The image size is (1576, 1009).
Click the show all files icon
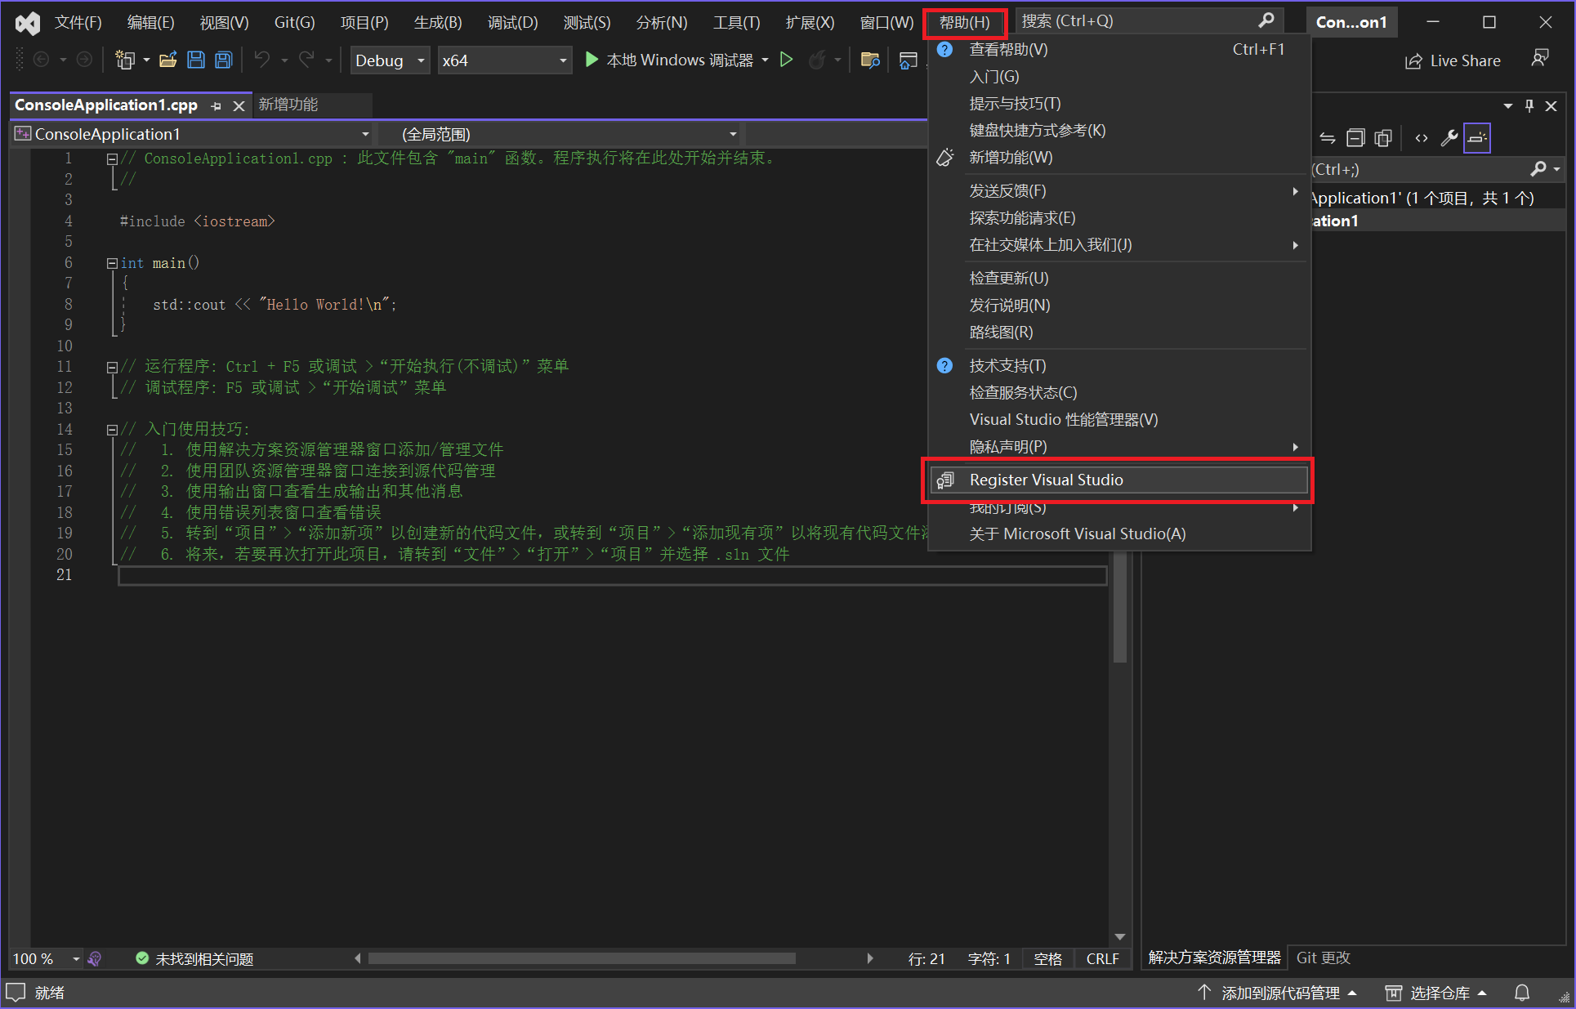click(x=1383, y=138)
